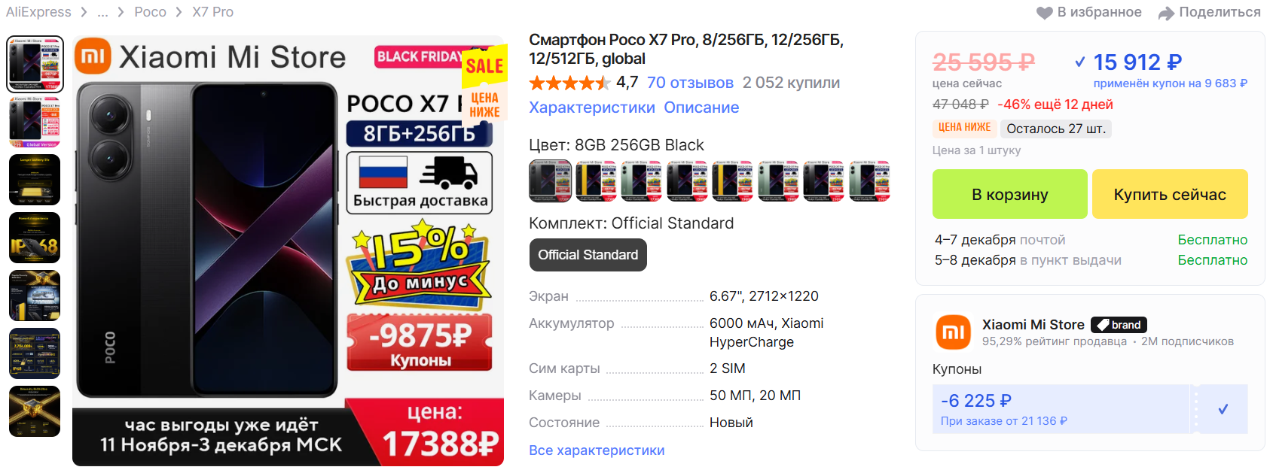Toggle the -6 225 ₽ coupon checkmark
Image resolution: width=1273 pixels, height=473 pixels.
pyautogui.click(x=1223, y=409)
